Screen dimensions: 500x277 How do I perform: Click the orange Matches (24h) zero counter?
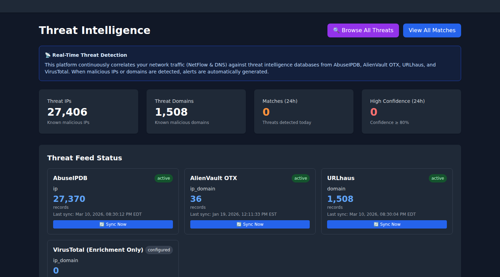click(266, 111)
